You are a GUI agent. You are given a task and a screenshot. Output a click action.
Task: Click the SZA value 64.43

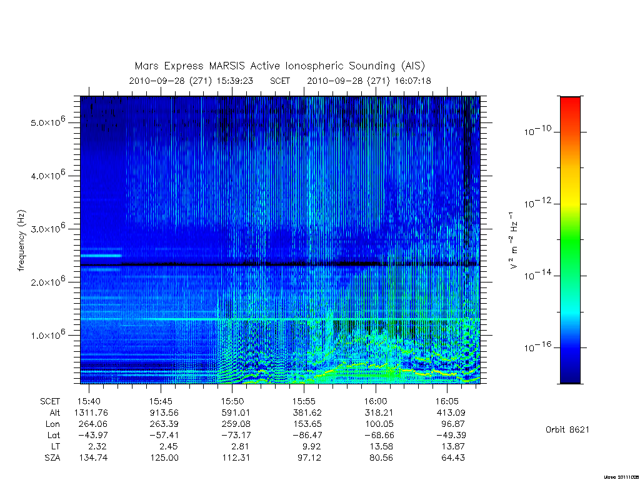coord(453,458)
